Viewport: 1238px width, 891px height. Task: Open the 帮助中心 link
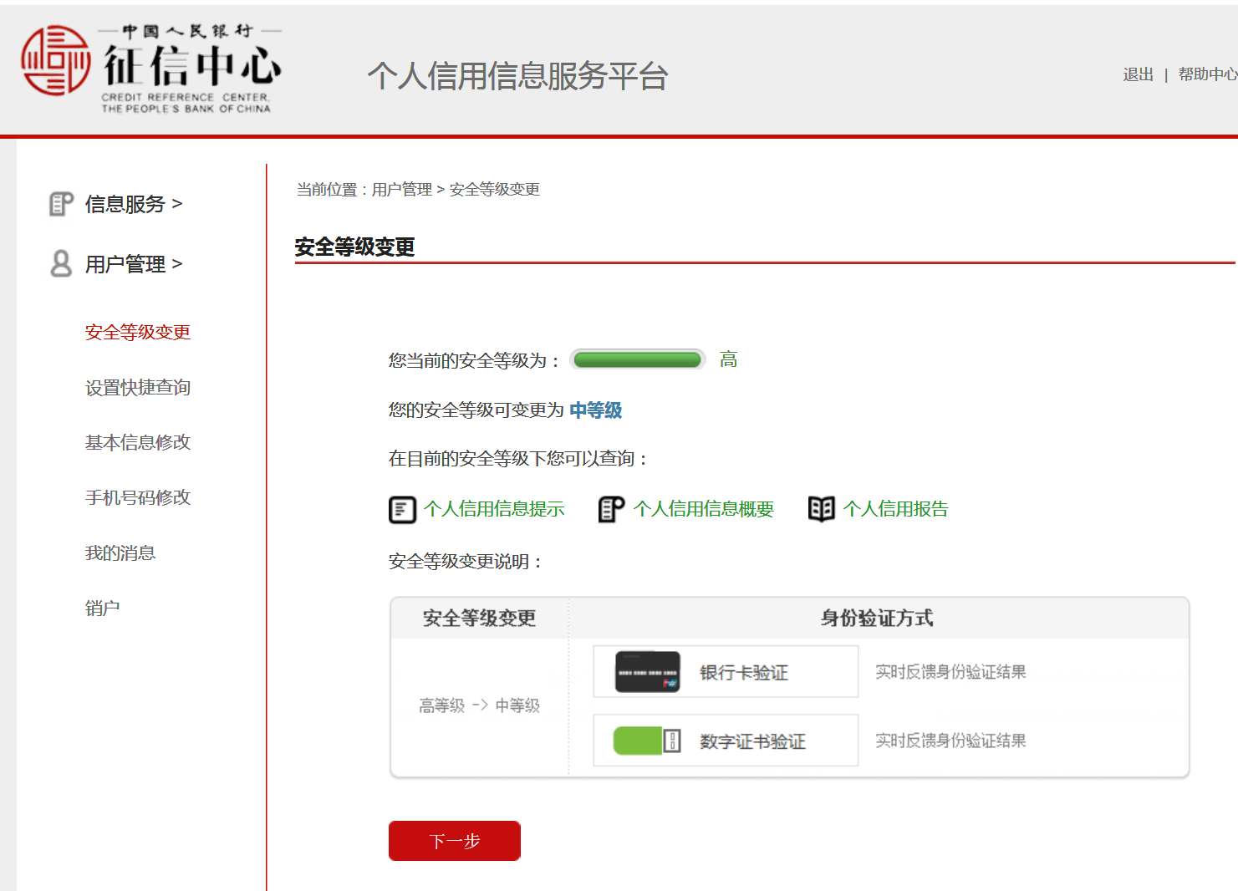point(1206,74)
